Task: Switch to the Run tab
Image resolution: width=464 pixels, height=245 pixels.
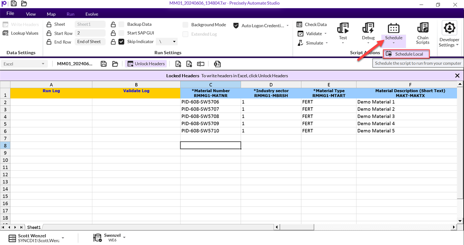Action: (70, 14)
